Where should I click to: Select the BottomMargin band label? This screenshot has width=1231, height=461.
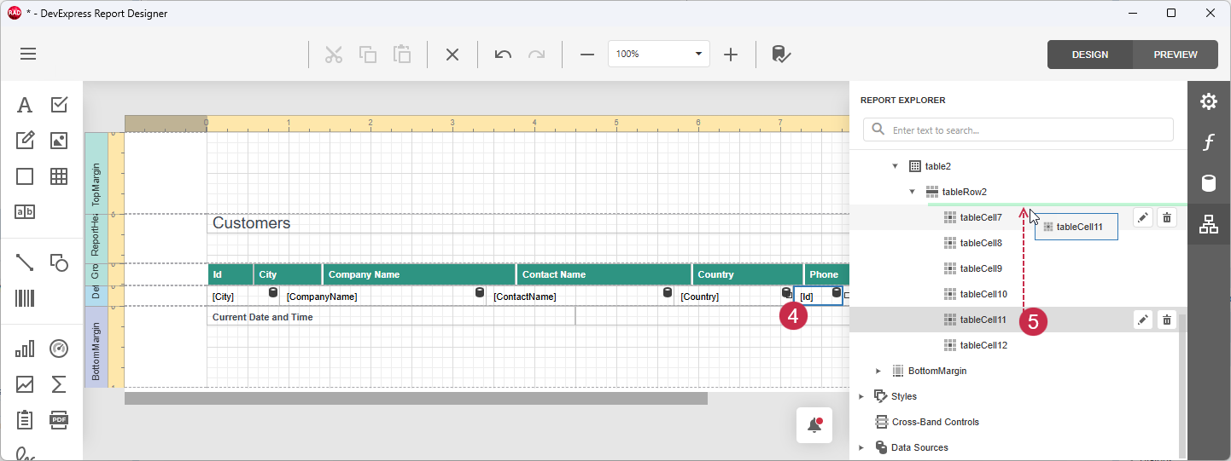click(96, 347)
